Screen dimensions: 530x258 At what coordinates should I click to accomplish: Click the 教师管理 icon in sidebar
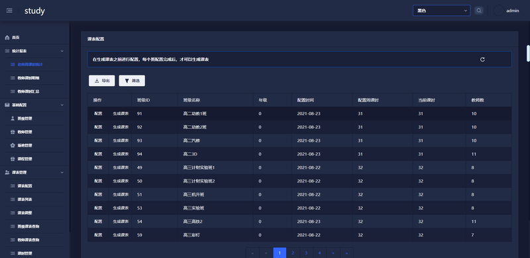(13, 132)
